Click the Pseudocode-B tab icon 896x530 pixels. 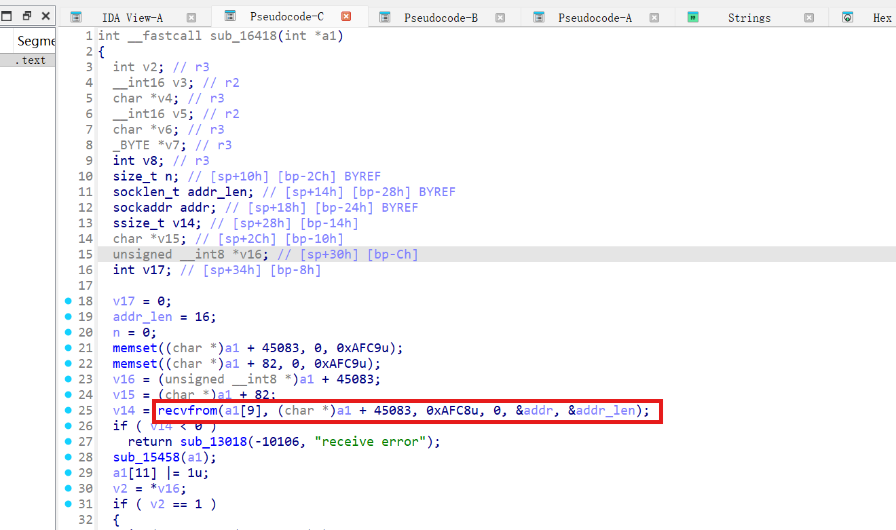385,18
